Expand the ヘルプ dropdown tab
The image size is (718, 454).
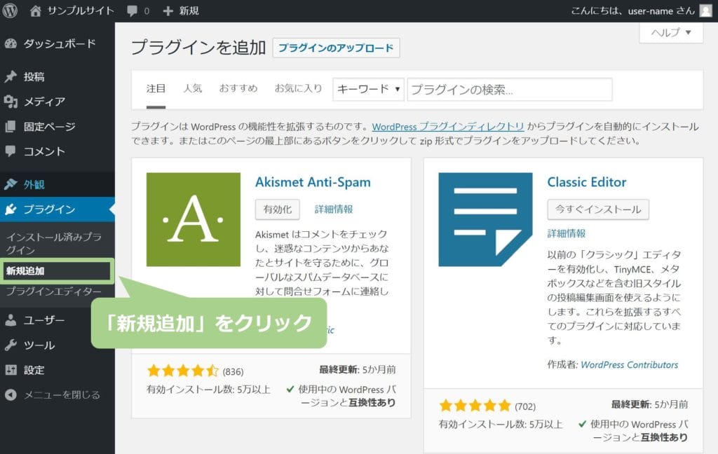point(671,32)
